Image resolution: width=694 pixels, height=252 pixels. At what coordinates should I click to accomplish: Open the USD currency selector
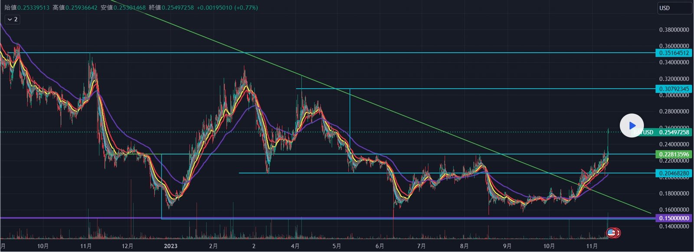pyautogui.click(x=674, y=8)
